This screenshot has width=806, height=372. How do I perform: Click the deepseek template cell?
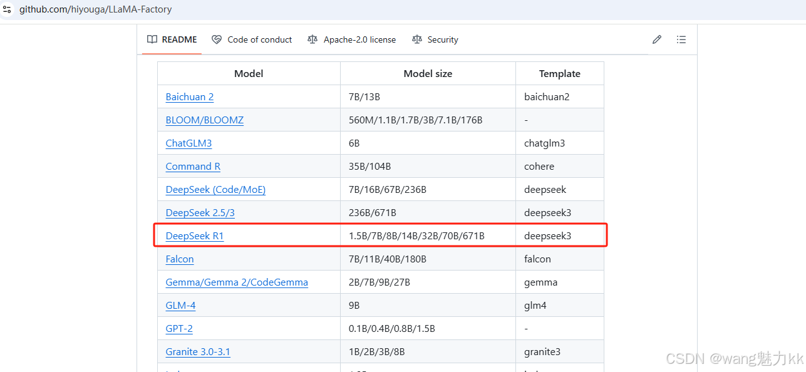click(560, 190)
